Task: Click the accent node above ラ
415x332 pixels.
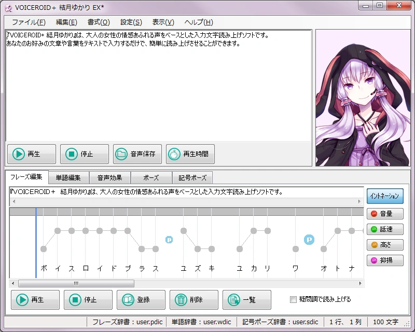Action: (142, 249)
